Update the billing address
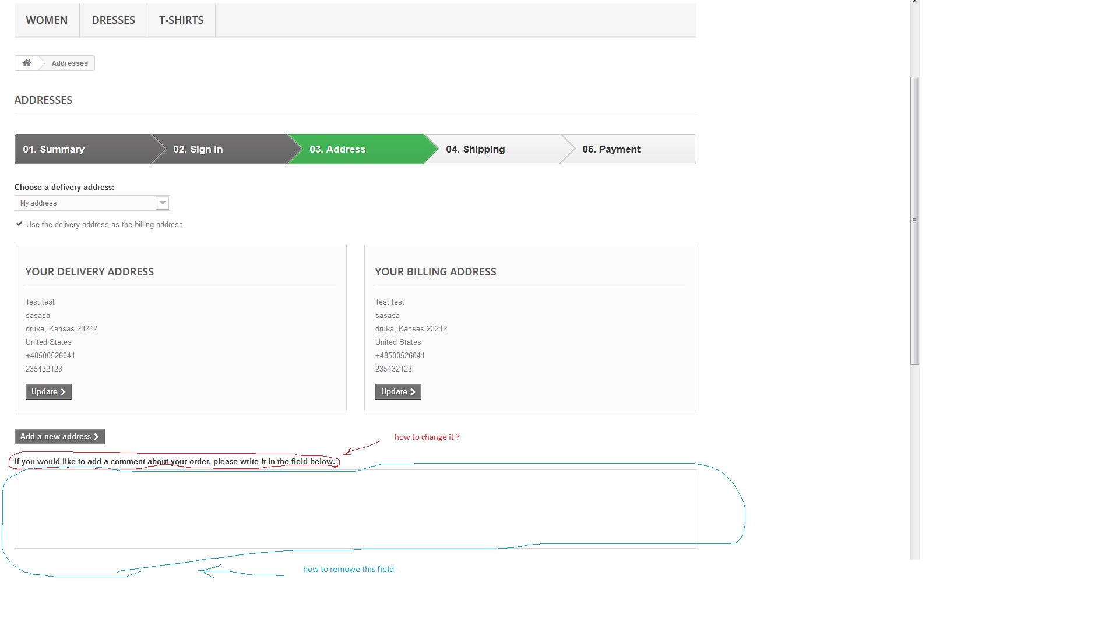The height and width of the screenshot is (629, 1119). pyautogui.click(x=398, y=391)
